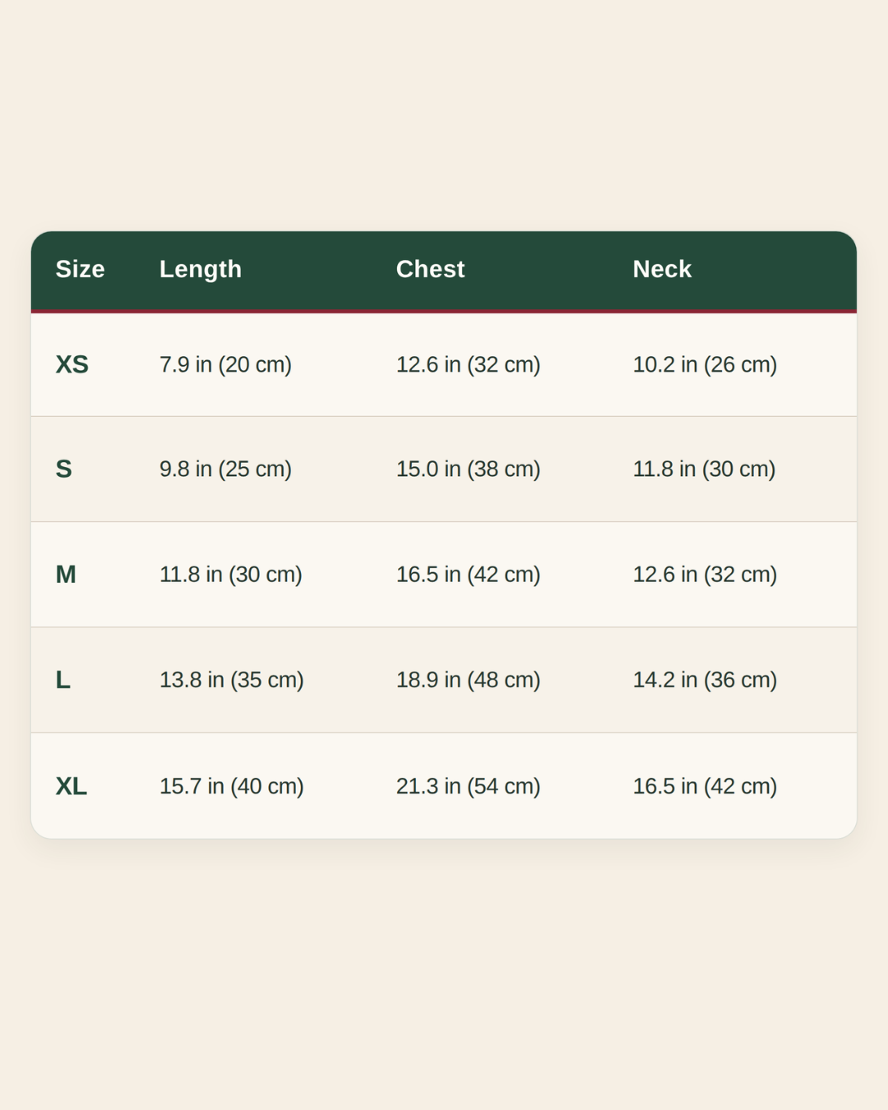The image size is (888, 1110).
Task: Select the L chest "18.9 in (48 cm)"
Action: coord(468,680)
